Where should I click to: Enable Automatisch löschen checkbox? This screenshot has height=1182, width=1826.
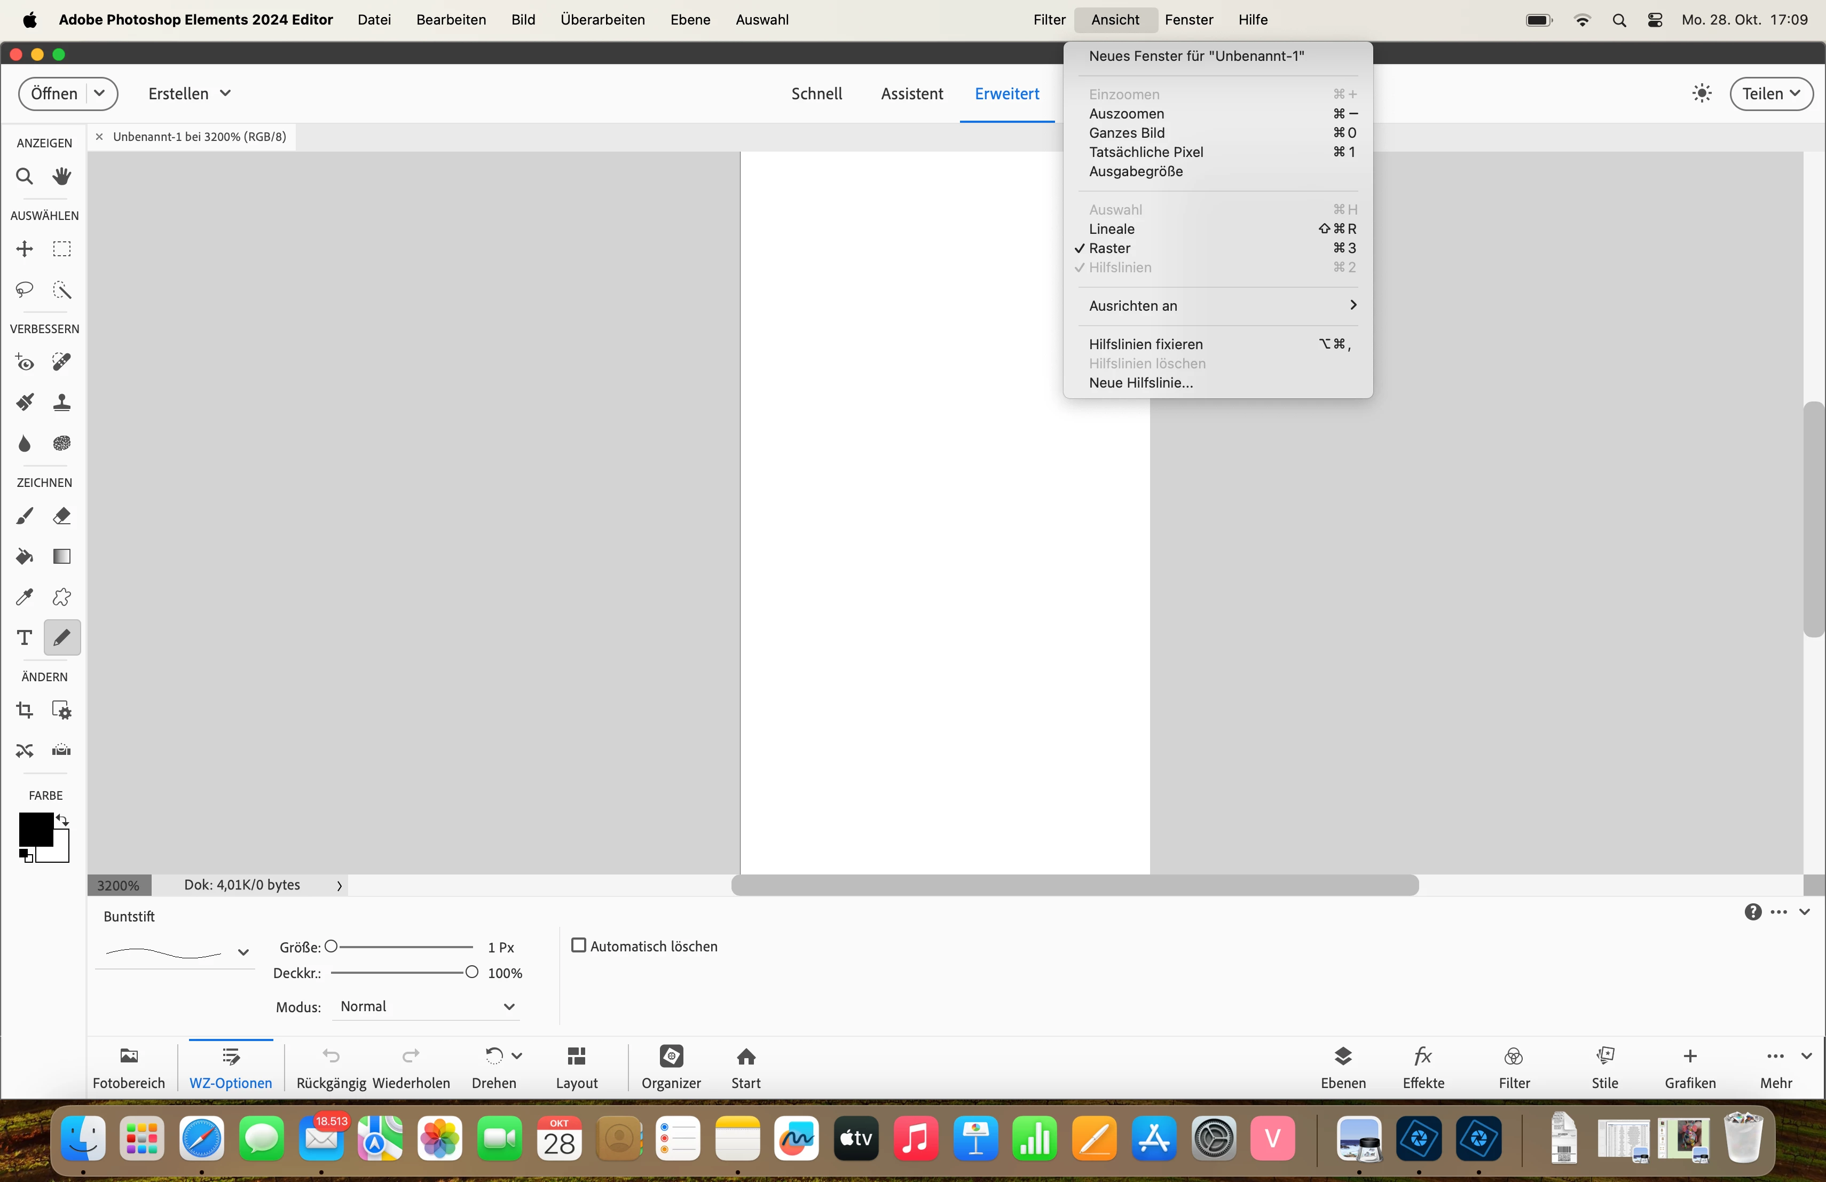579,945
